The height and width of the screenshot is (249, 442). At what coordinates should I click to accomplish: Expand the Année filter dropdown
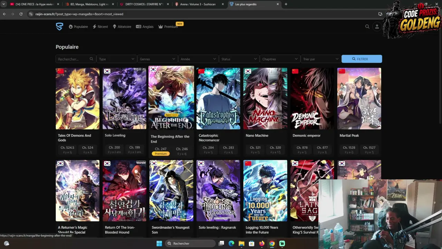pyautogui.click(x=198, y=59)
